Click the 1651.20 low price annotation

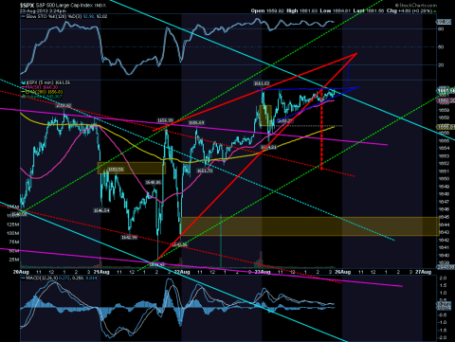tap(205, 171)
